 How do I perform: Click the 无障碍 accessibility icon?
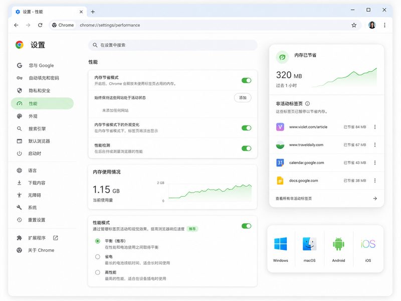coord(20,195)
